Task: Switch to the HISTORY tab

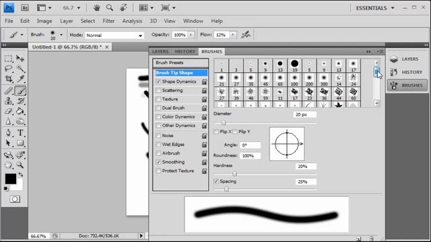Action: coord(185,51)
